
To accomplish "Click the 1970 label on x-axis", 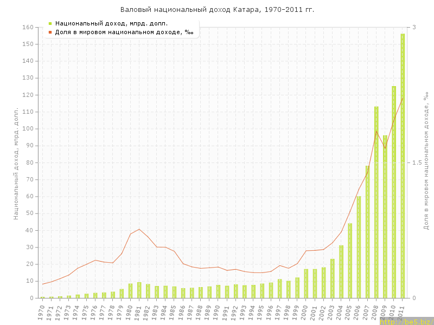I will coord(42,311).
